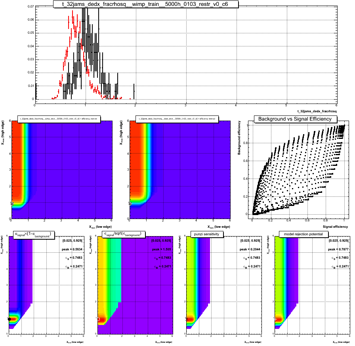The height and width of the screenshot is (346, 355).
Task: Click the white circle marker on the ε_signal/sqrt(ε_background) plot
Action: pos(98,319)
